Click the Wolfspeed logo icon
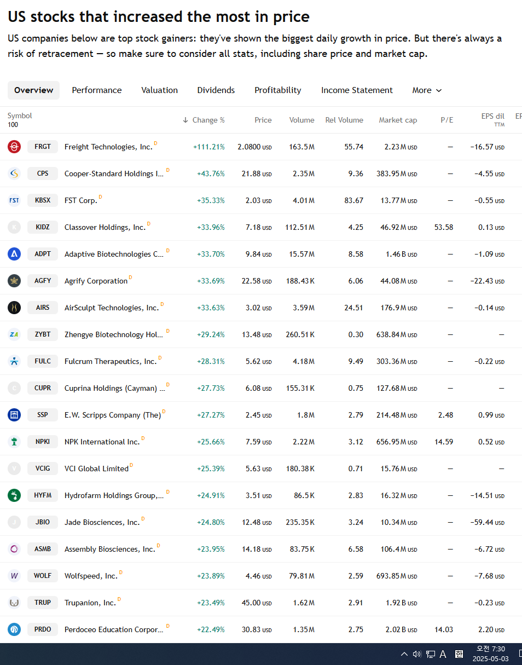Viewport: 522px width, 665px height. coord(14,576)
